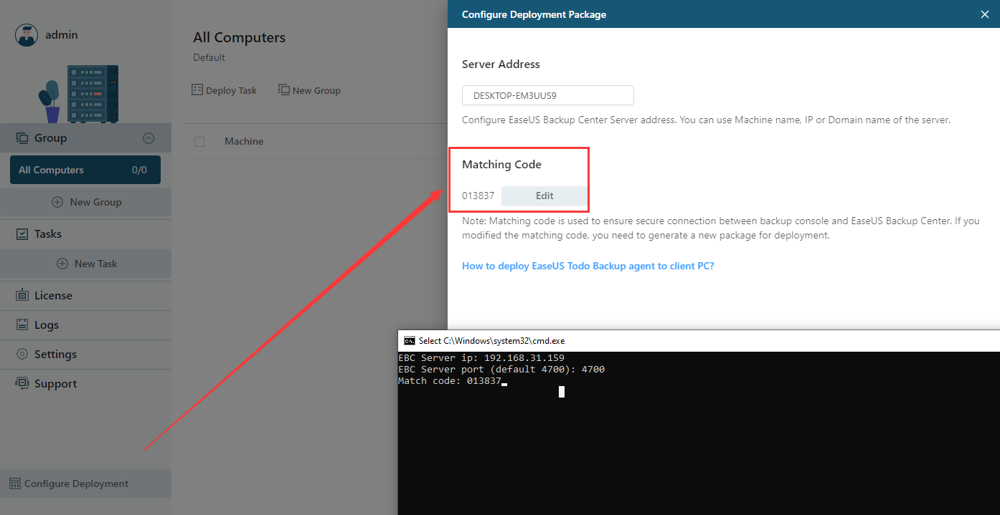The height and width of the screenshot is (515, 1000).
Task: Click the "Match code: 013837" console line
Action: point(450,382)
